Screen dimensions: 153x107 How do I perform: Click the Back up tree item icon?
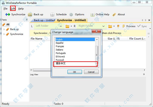click(7, 29)
